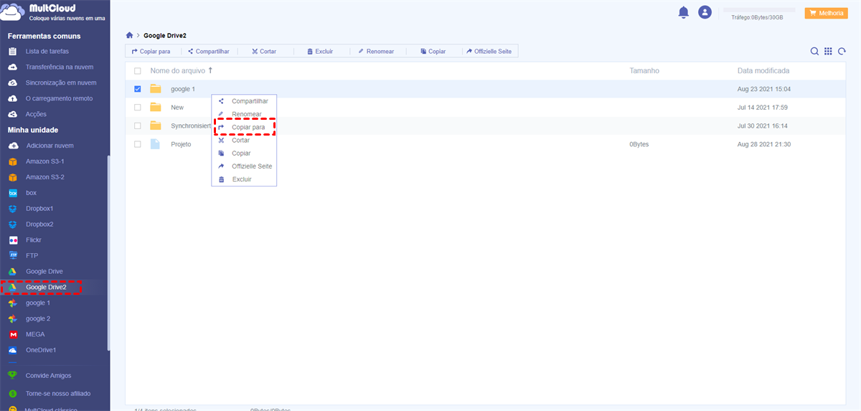Uncheck the google 1 folder checkbox
Image resolution: width=861 pixels, height=411 pixels.
tap(138, 89)
